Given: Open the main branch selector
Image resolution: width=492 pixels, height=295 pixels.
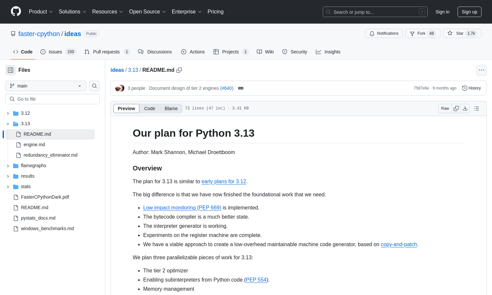Looking at the screenshot, I should click(46, 86).
